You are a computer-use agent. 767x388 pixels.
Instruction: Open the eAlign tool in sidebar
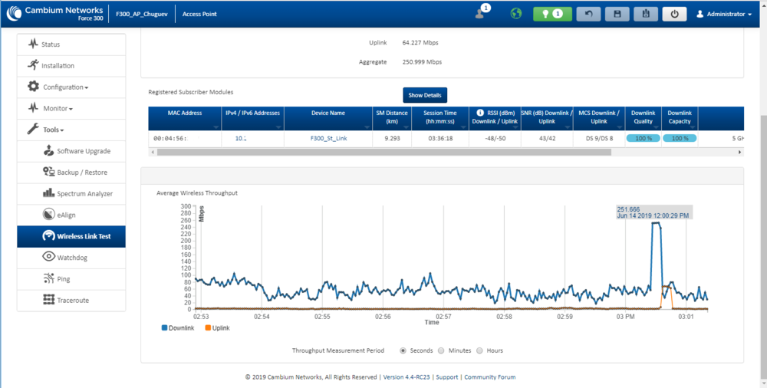tap(66, 215)
